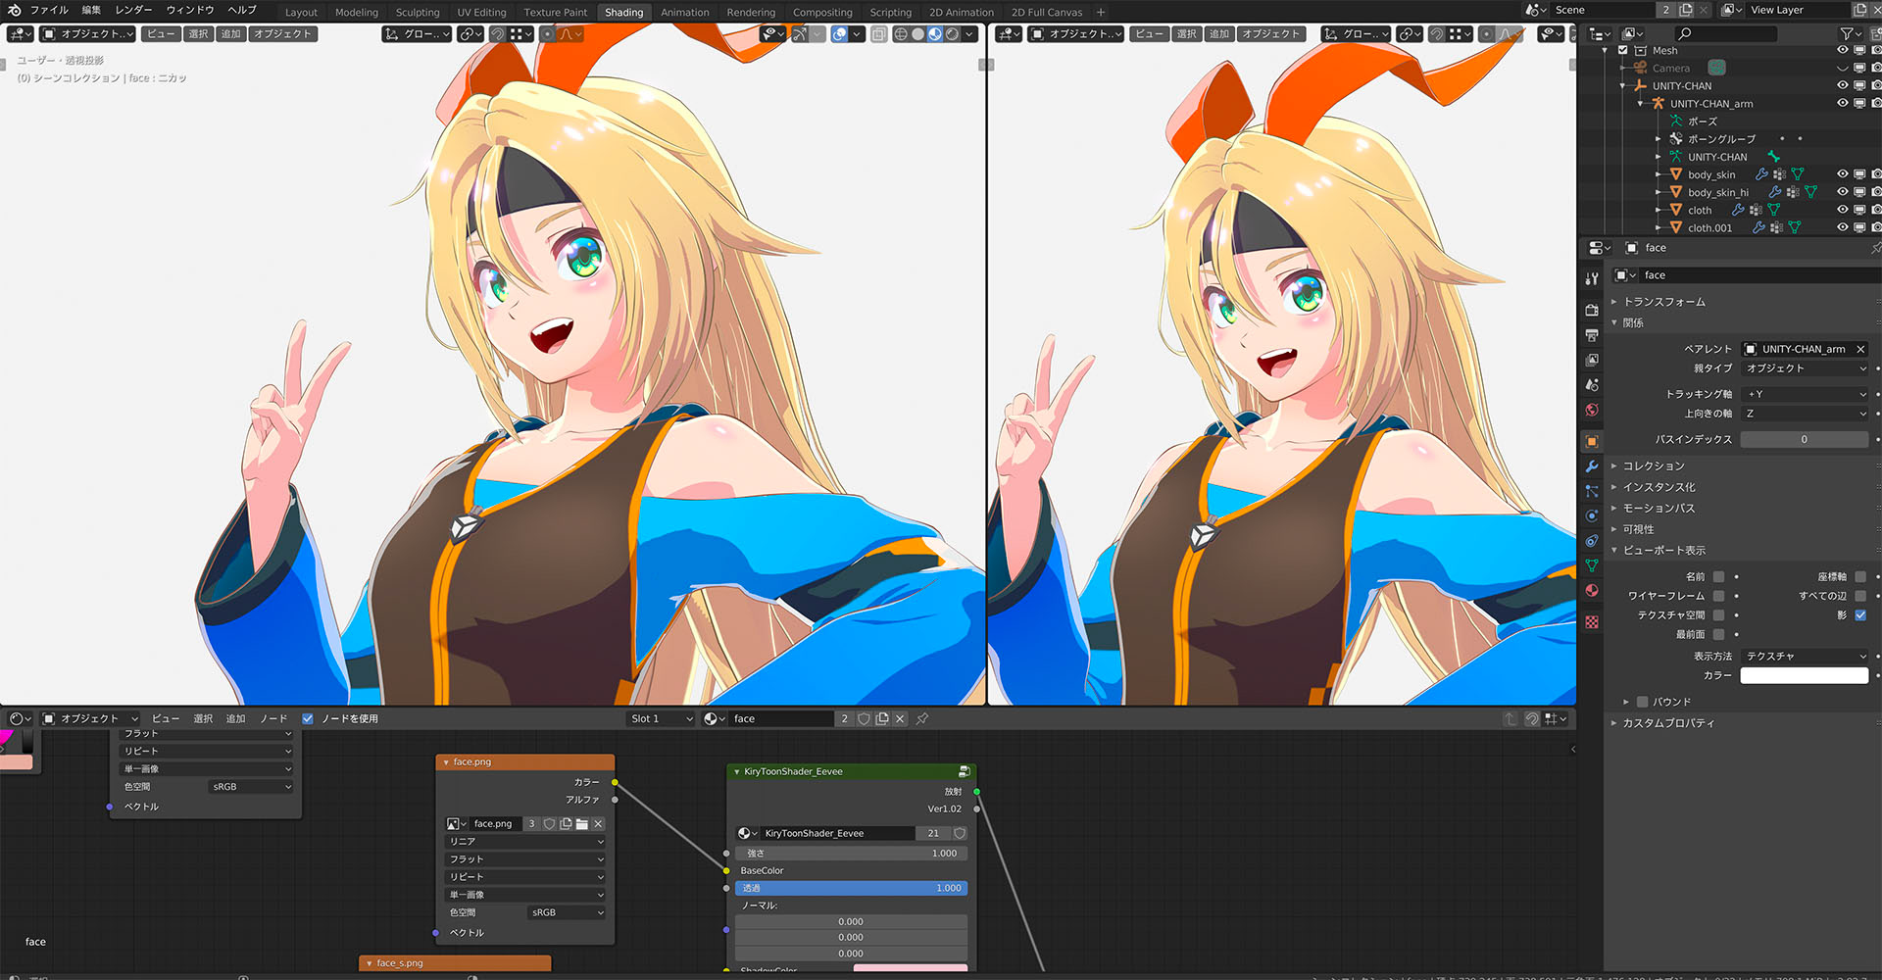Viewport: 1882px width, 980px height.
Task: Click the white カラー swatch
Action: coord(1805,676)
